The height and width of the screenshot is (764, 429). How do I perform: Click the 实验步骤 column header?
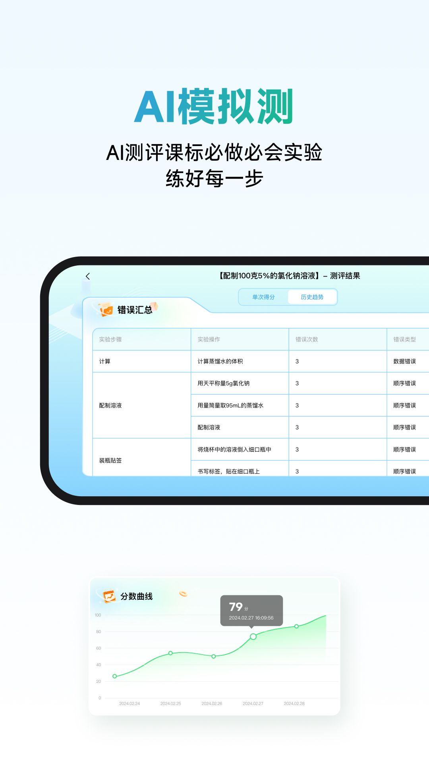(x=110, y=339)
